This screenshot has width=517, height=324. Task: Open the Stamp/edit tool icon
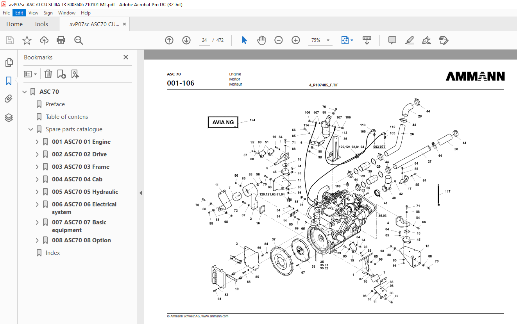pyautogui.click(x=444, y=40)
